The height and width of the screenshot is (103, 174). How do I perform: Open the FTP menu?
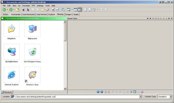coord(33,6)
